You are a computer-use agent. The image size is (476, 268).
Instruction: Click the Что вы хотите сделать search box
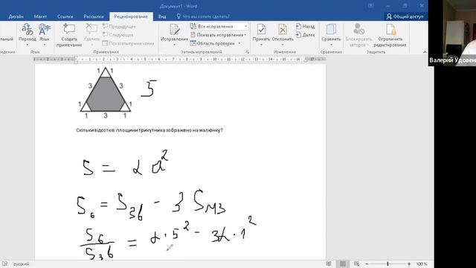coord(203,16)
